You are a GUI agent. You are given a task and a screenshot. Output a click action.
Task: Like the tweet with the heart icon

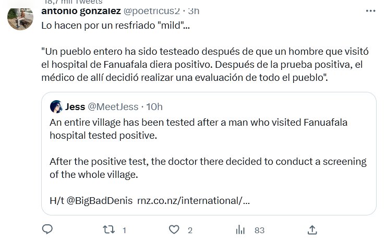click(x=174, y=230)
